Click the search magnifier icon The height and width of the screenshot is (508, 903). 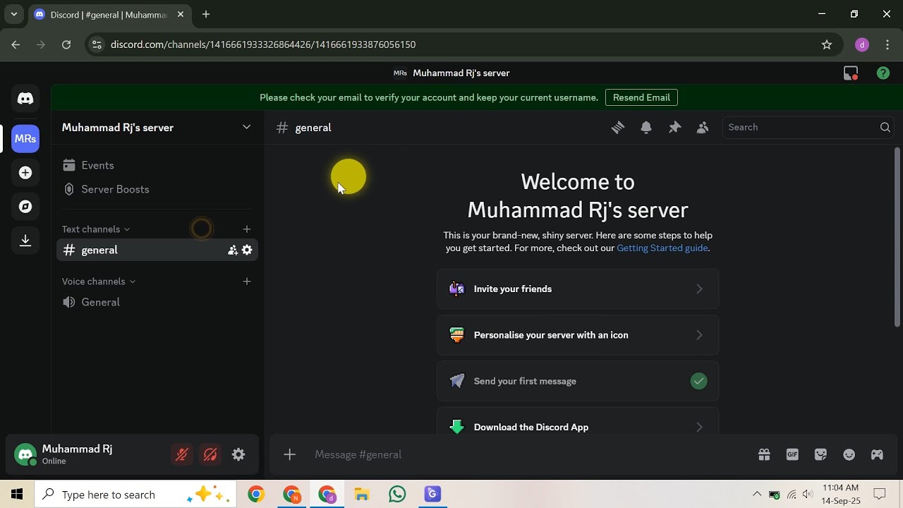click(885, 128)
